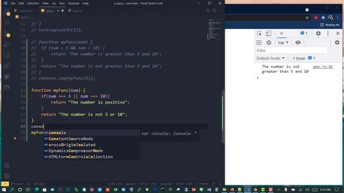
Task: Open the Help menu in VS Code
Action: pyautogui.click(x=85, y=3)
